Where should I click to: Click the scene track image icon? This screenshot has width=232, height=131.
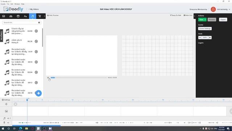pyautogui.click(x=6, y=111)
